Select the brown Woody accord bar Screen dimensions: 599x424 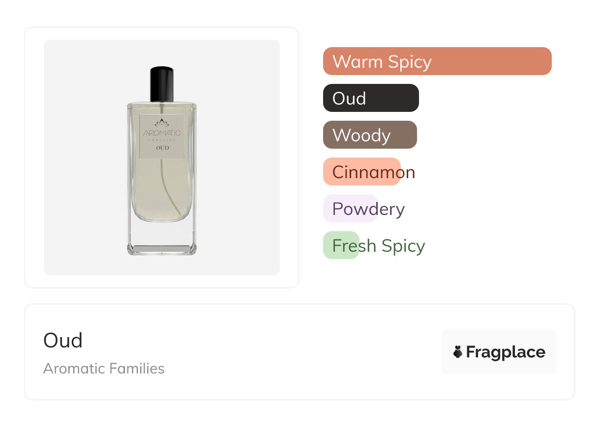click(x=369, y=135)
